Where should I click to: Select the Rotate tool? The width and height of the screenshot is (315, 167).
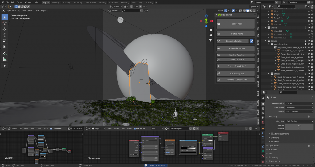click(x=5, y=35)
